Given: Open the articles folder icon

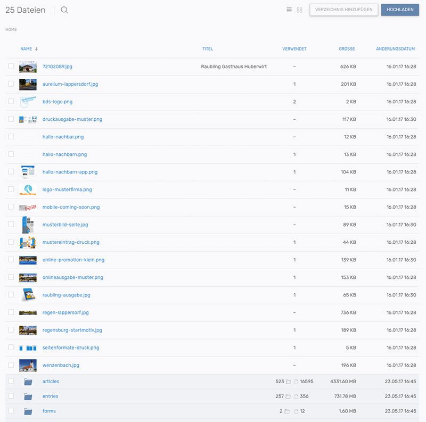Looking at the screenshot, I should tap(28, 382).
